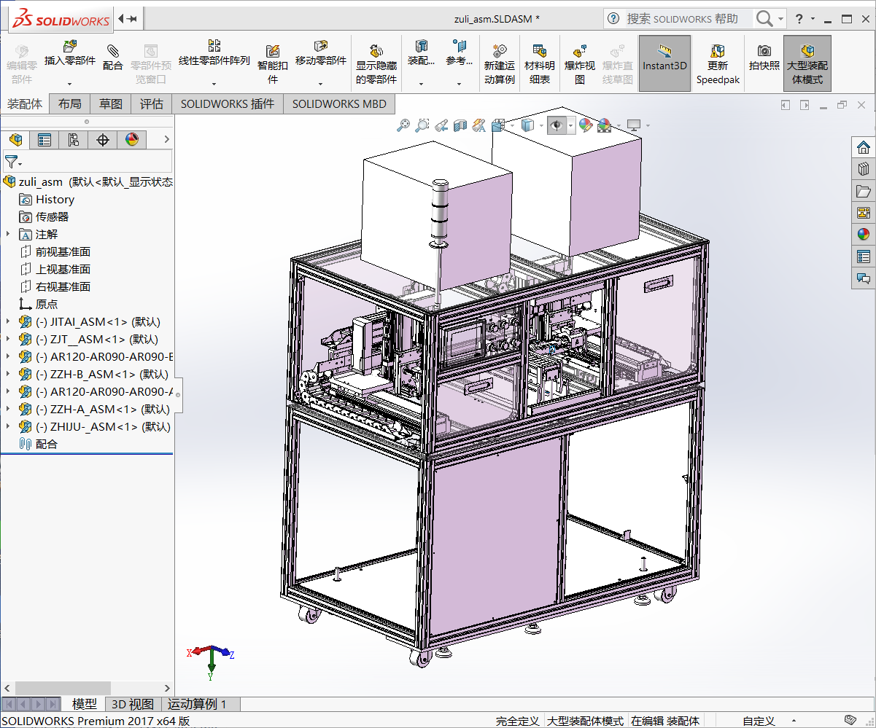Start a 新建运动算例 (new motion study)
The image size is (876, 728).
click(500, 63)
